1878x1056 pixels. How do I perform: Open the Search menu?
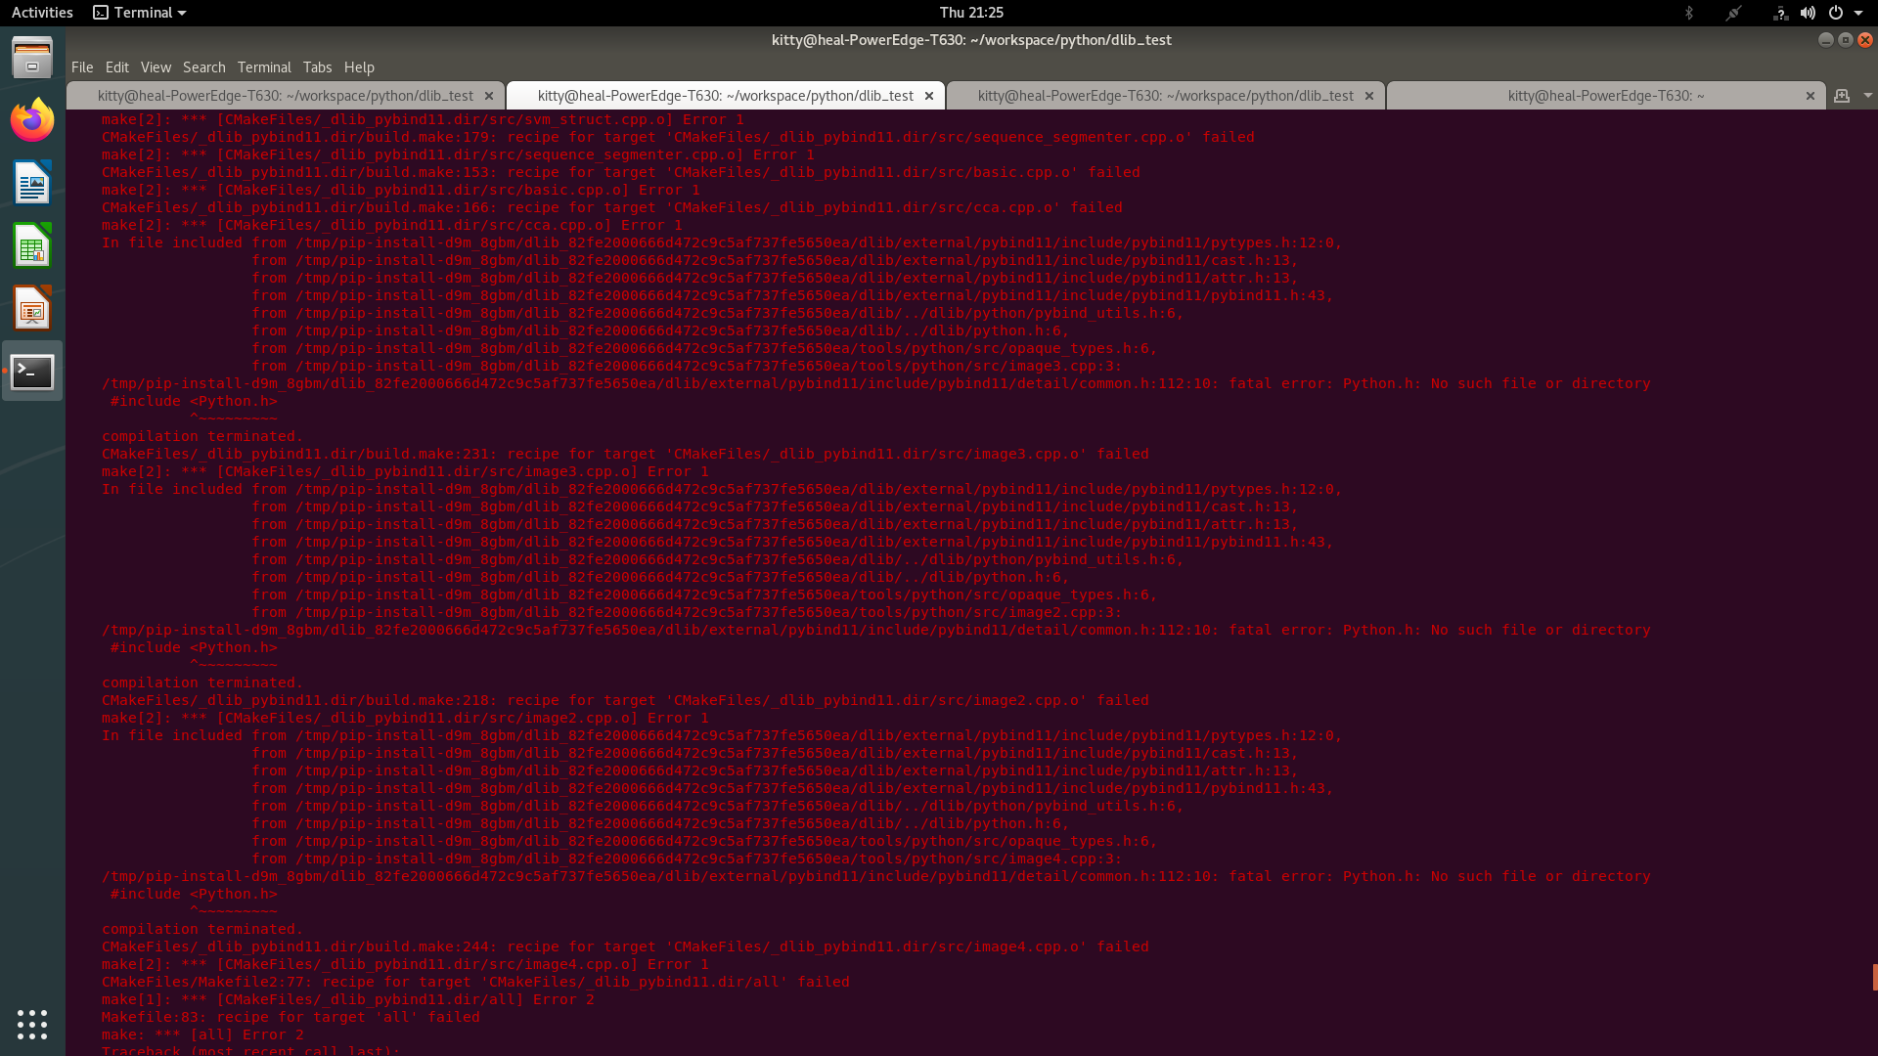click(x=203, y=67)
